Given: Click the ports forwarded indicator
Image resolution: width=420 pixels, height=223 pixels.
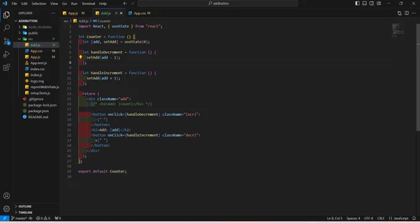Looking at the screenshot, I should (58, 218).
